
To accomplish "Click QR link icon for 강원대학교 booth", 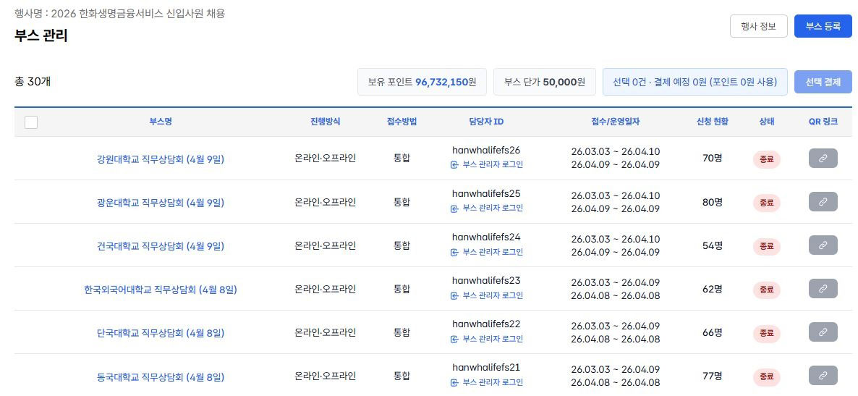I will click(823, 159).
